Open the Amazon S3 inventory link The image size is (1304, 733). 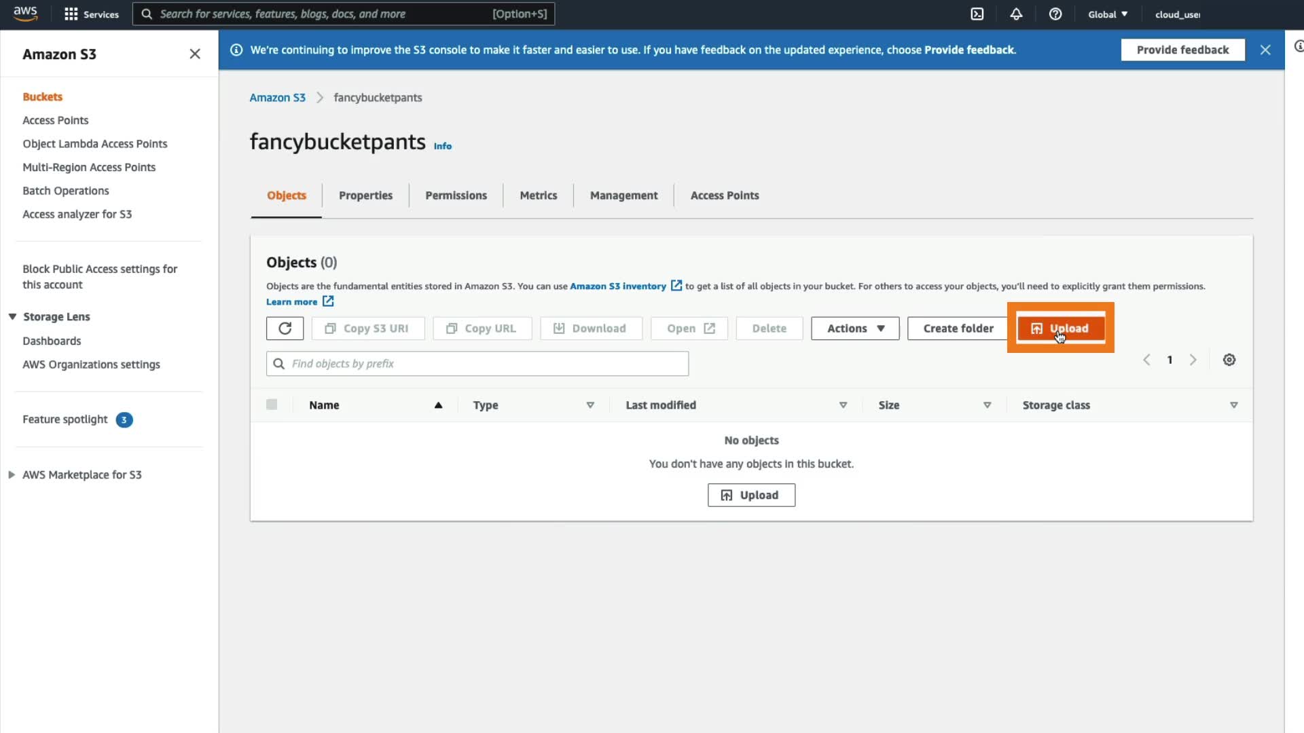pyautogui.click(x=617, y=286)
